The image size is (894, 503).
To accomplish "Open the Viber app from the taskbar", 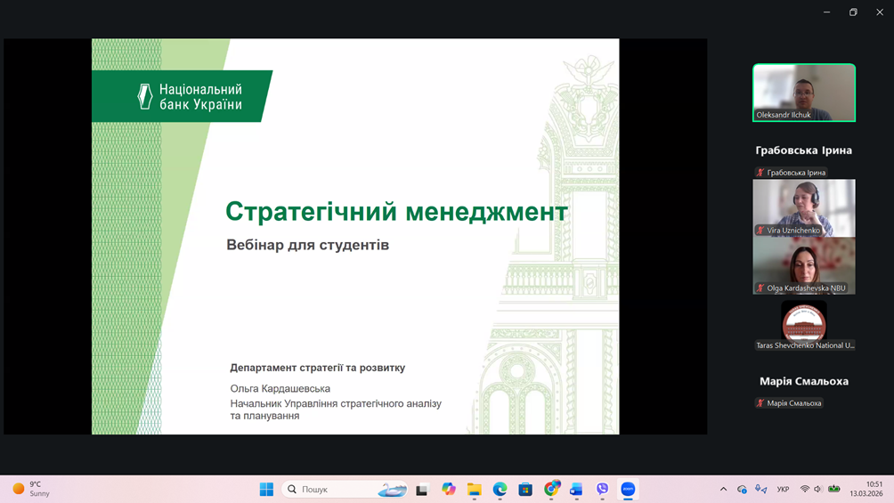I will [x=602, y=489].
